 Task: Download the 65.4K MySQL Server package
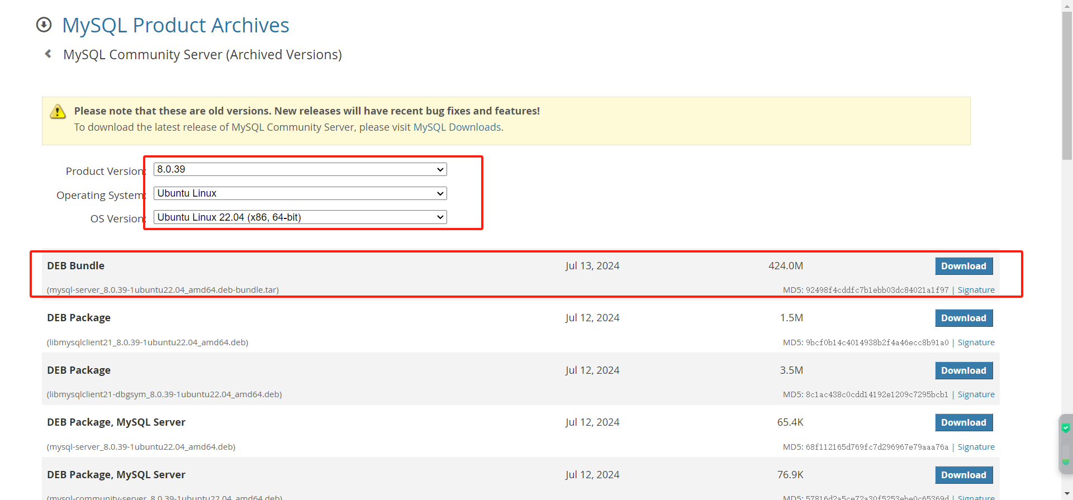coord(963,422)
